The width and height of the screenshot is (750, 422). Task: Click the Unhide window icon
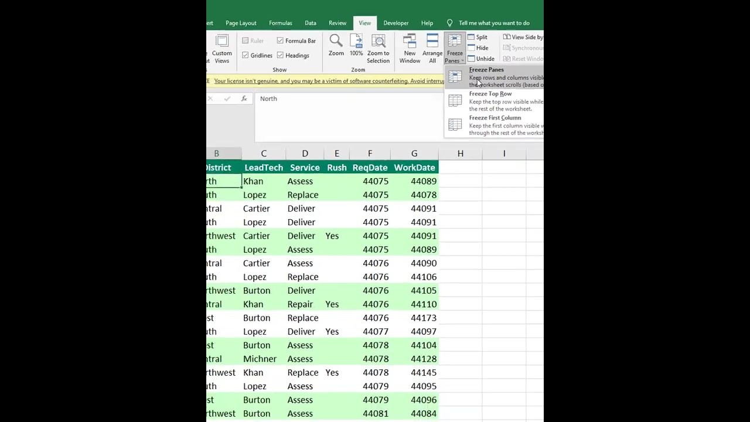(x=471, y=59)
